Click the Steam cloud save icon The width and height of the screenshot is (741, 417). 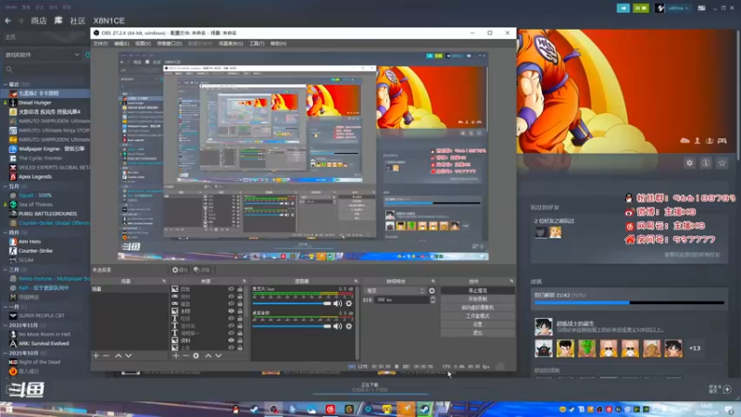pyautogui.click(x=684, y=141)
